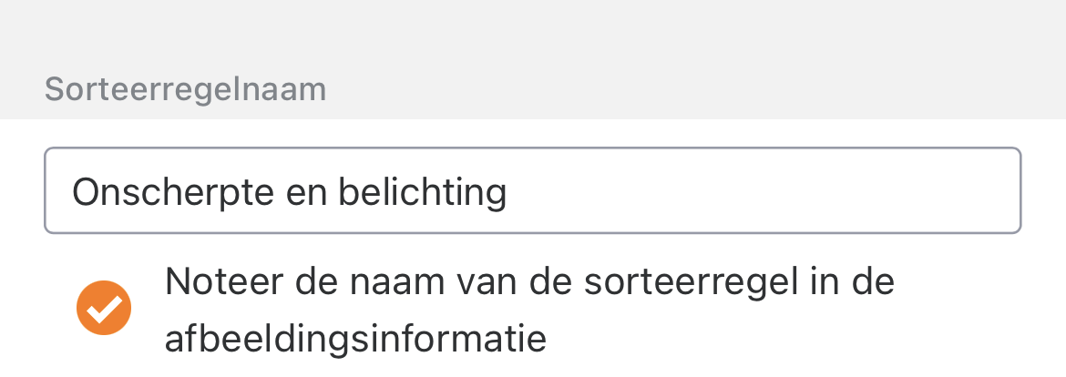This screenshot has width=1066, height=377.
Task: Disable noting the sort rule name in image info
Action: pos(104,310)
